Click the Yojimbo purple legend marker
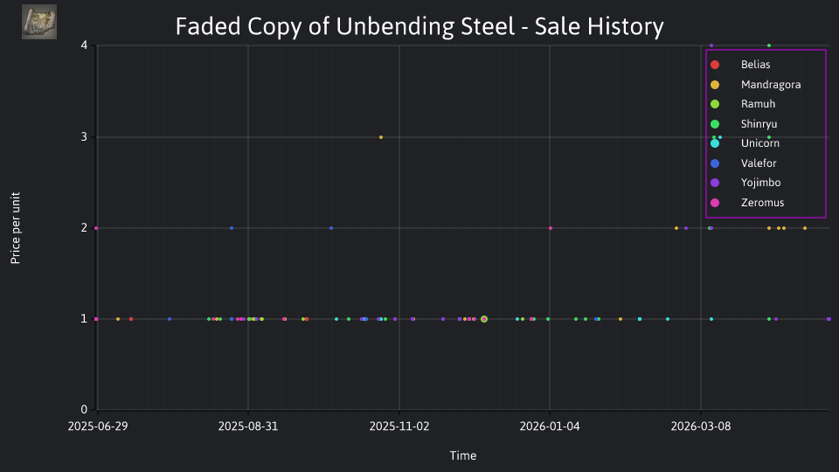 point(715,183)
